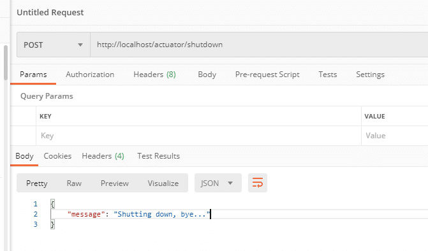Click the left sidebar vertical scrollbar
This screenshot has width=428, height=251.
point(6,62)
